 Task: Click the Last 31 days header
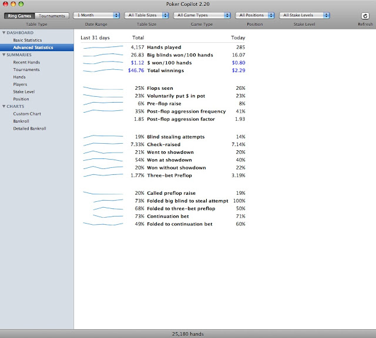click(95, 38)
